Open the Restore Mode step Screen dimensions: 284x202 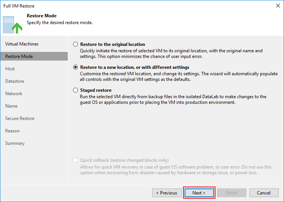(x=34, y=56)
